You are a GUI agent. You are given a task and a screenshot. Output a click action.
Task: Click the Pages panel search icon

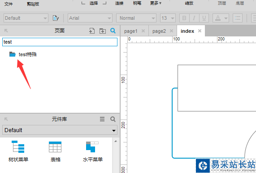click(113, 31)
